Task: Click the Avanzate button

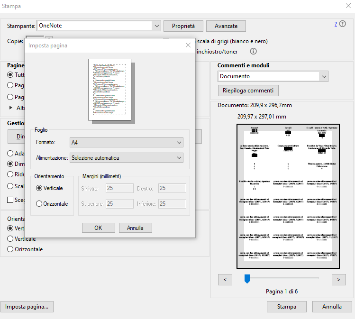Action: click(226, 26)
